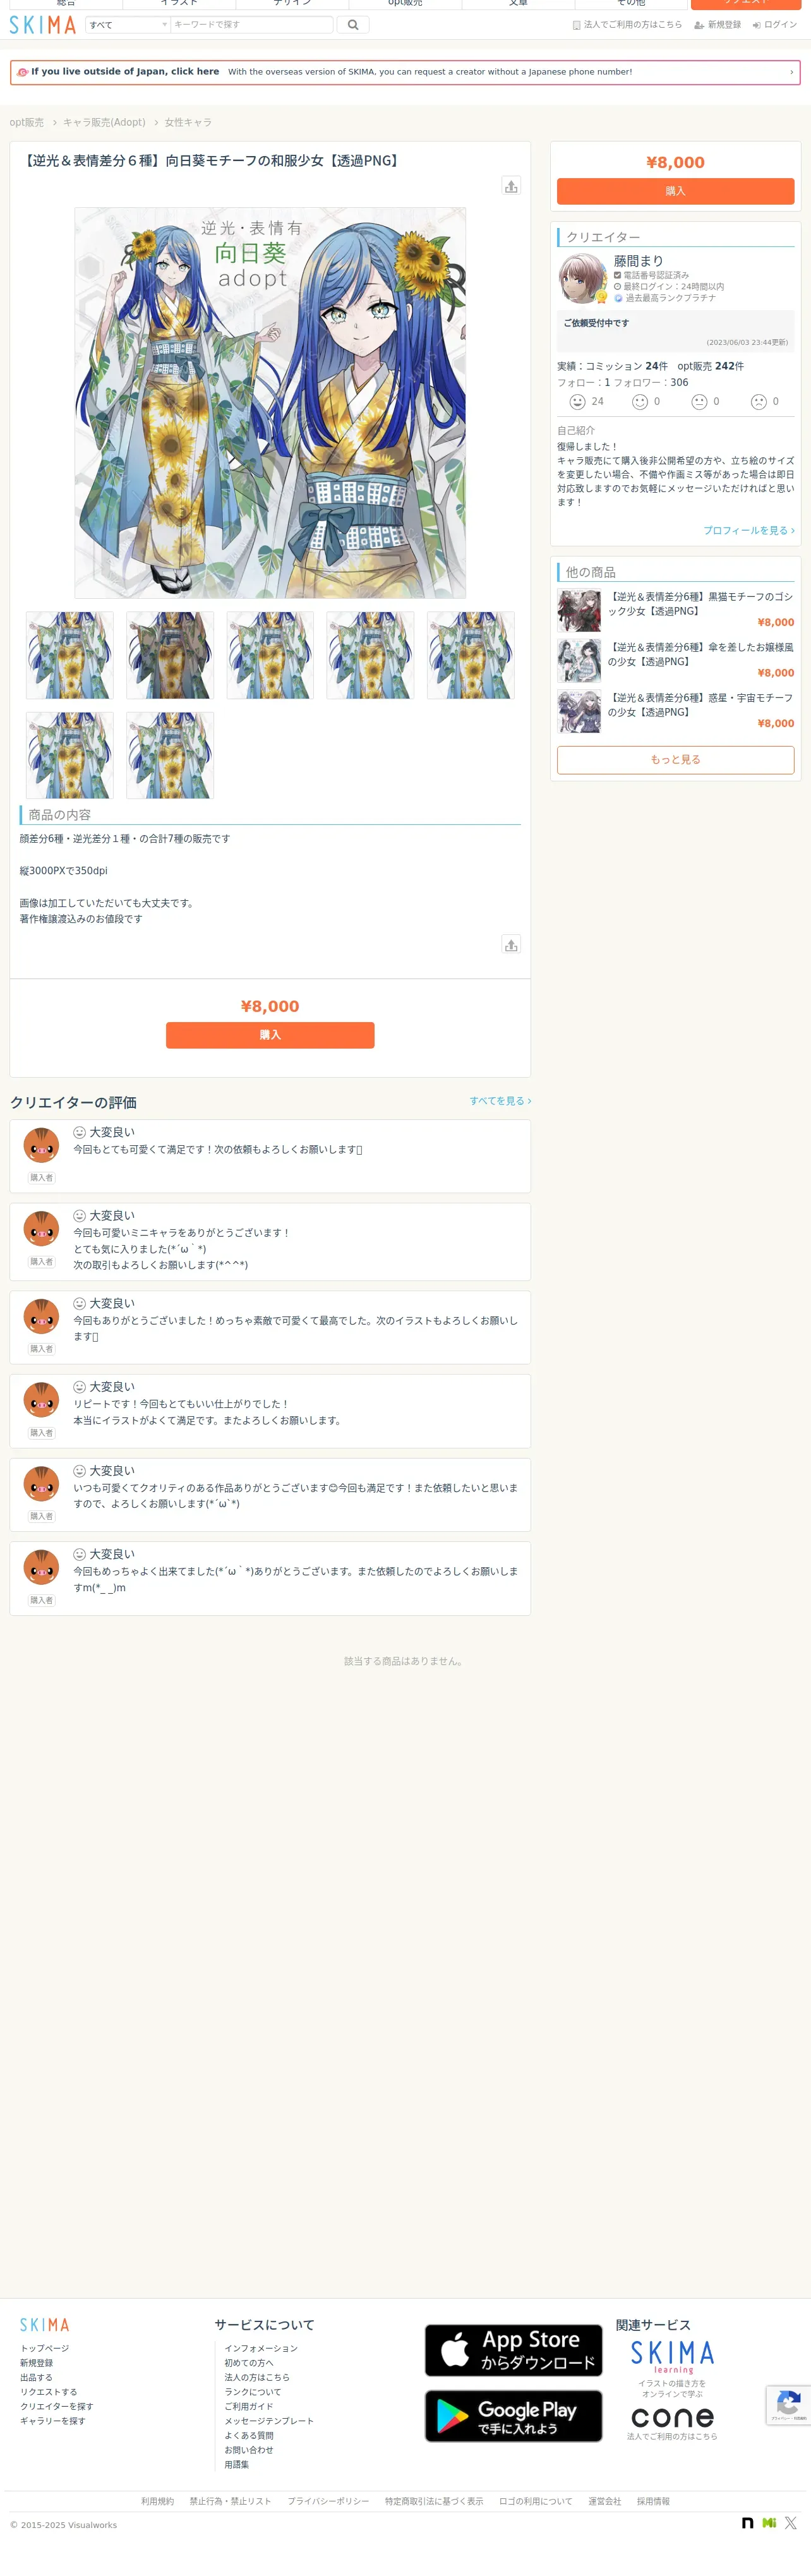This screenshot has height=2576, width=811.
Task: Open 法人でご利用の方はこちら header link
Action: pos(627,25)
